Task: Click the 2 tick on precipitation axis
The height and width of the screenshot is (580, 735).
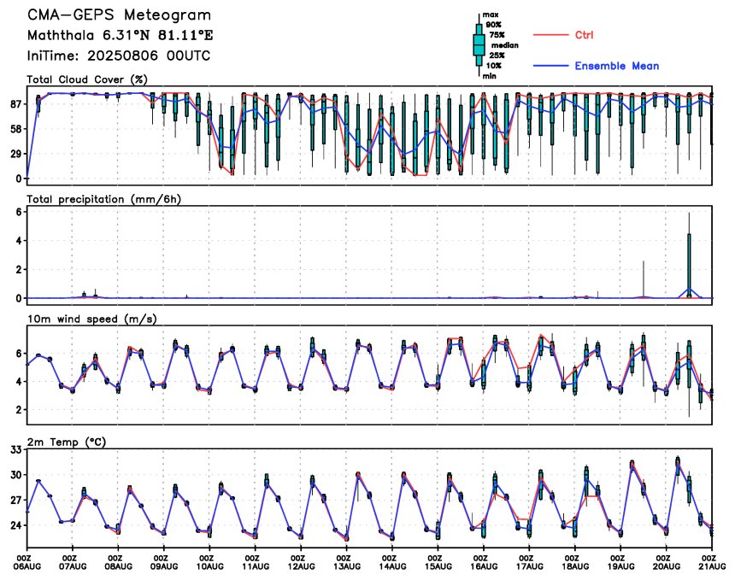Action: tap(19, 270)
